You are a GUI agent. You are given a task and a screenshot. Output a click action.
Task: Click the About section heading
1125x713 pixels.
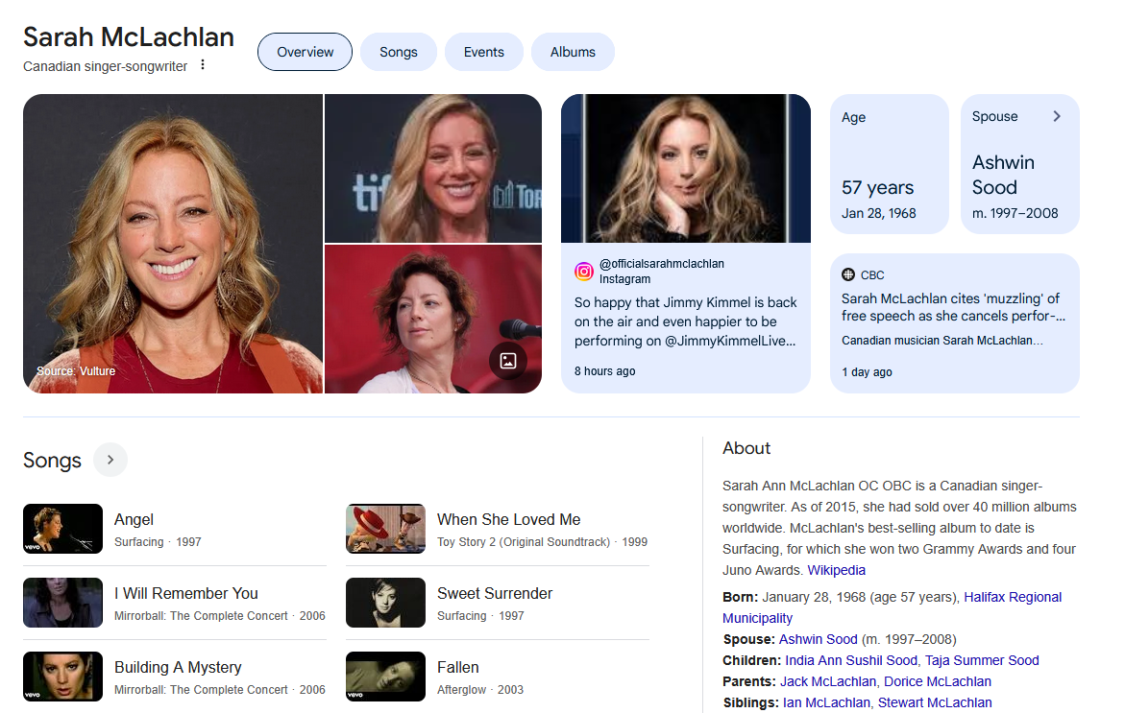746,448
